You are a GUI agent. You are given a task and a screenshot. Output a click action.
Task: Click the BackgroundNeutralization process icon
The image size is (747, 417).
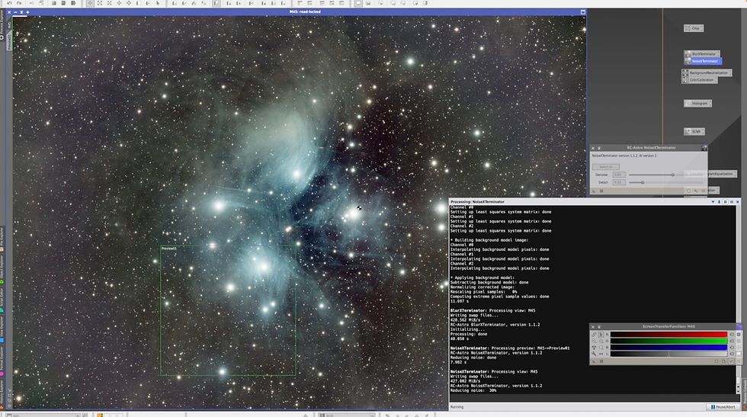point(707,73)
